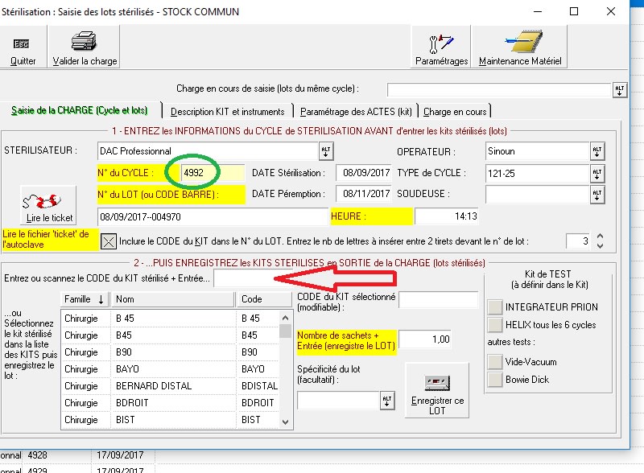The height and width of the screenshot is (473, 644).
Task: Tick the Bowie Dick checkbox
Action: click(x=495, y=380)
